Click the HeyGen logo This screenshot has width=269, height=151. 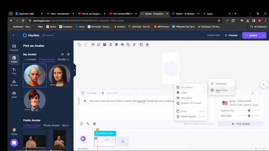coord(31,35)
